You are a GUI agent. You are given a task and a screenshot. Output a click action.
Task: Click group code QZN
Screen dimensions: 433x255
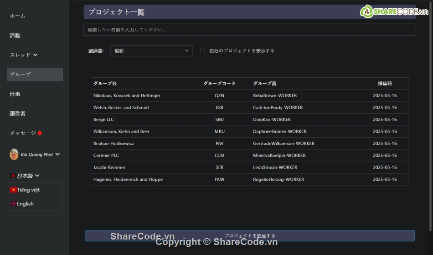[220, 95]
